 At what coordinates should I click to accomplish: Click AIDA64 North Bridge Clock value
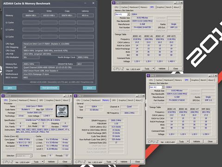point(85,57)
